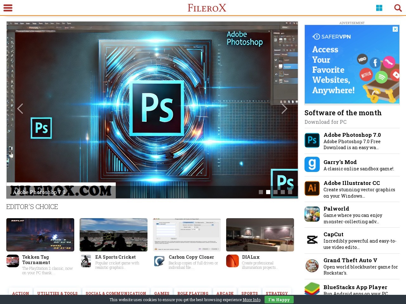406x304 pixels.
Task: Click the CapCut app icon
Action: tap(312, 240)
